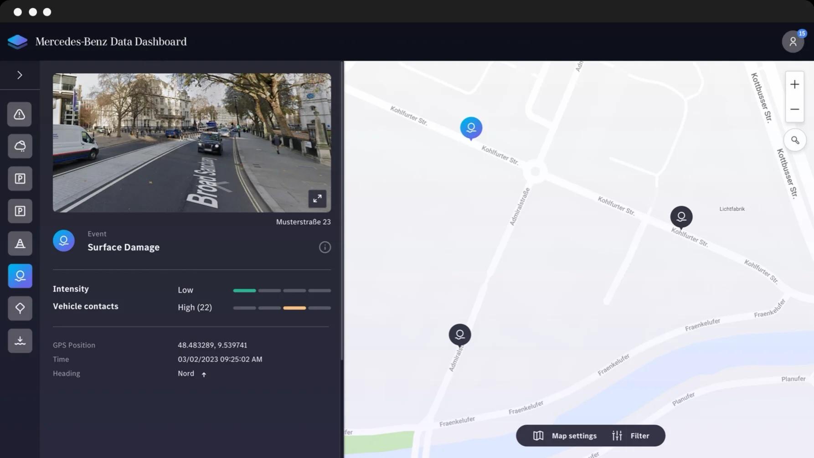Viewport: 814px width, 458px height.
Task: Select the Surface Damage sidebar icon
Action: [x=20, y=275]
